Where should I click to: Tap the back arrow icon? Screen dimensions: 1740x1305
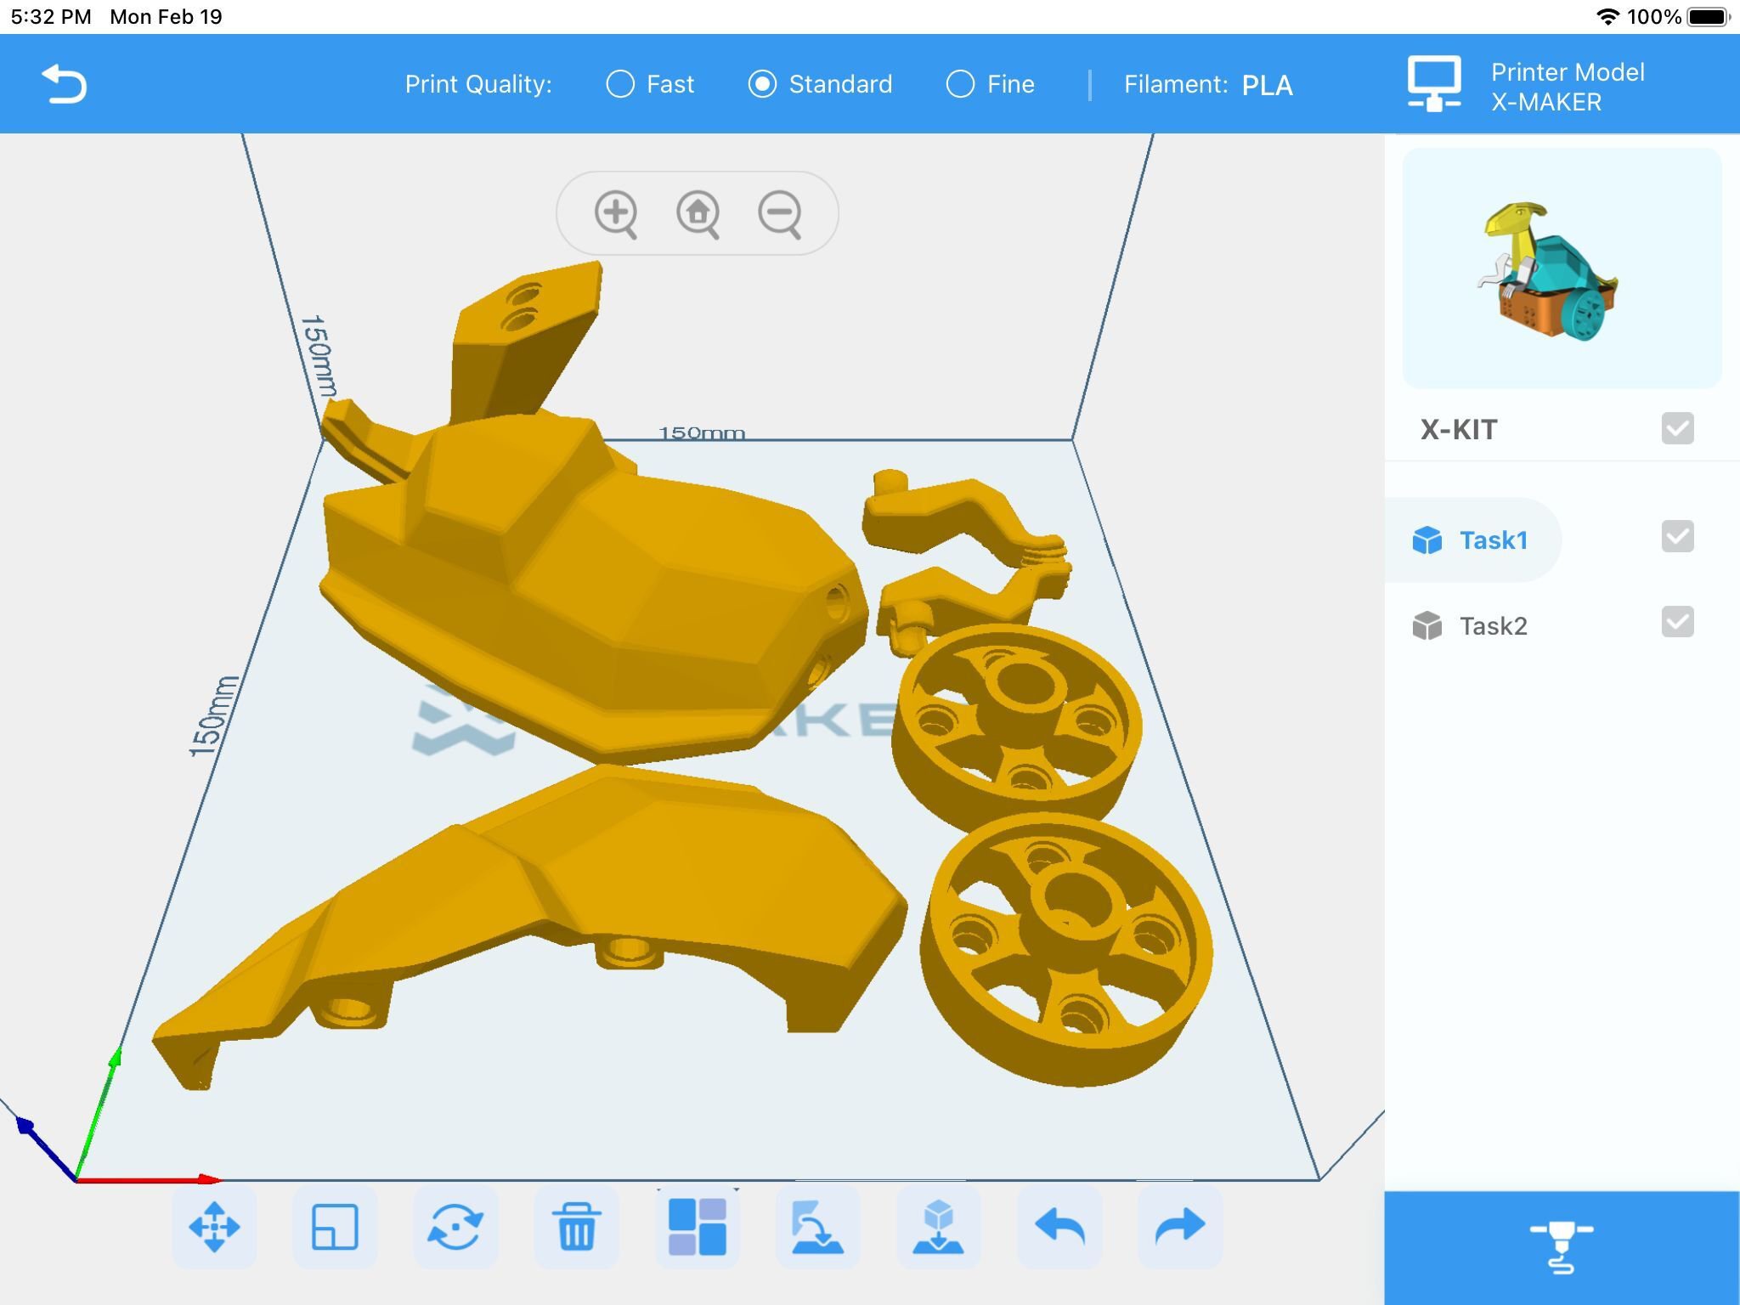coord(65,84)
